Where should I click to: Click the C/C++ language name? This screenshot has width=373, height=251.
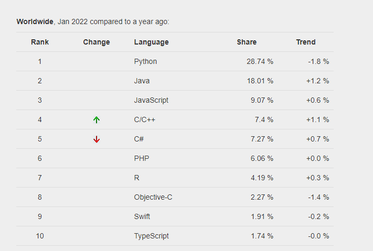click(x=145, y=119)
